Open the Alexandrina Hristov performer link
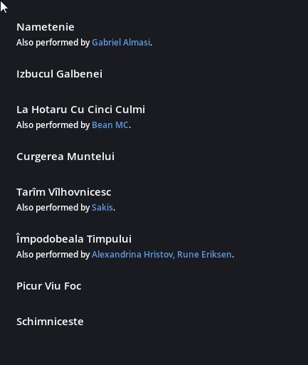308x365 pixels. pos(132,255)
